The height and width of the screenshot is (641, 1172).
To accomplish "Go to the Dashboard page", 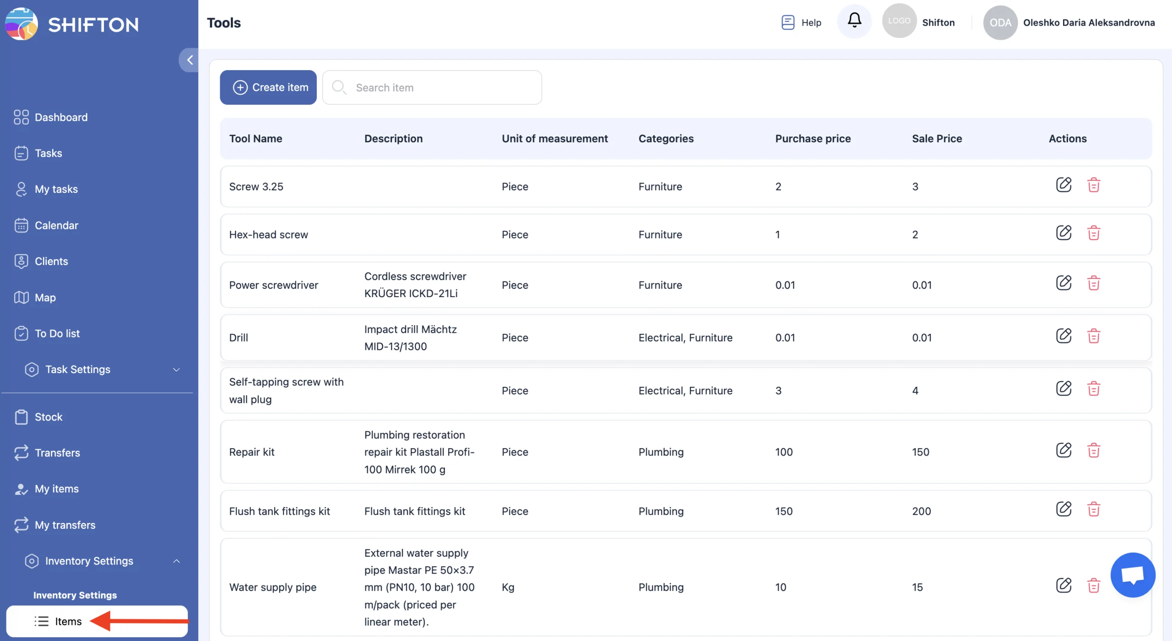I will (60, 117).
